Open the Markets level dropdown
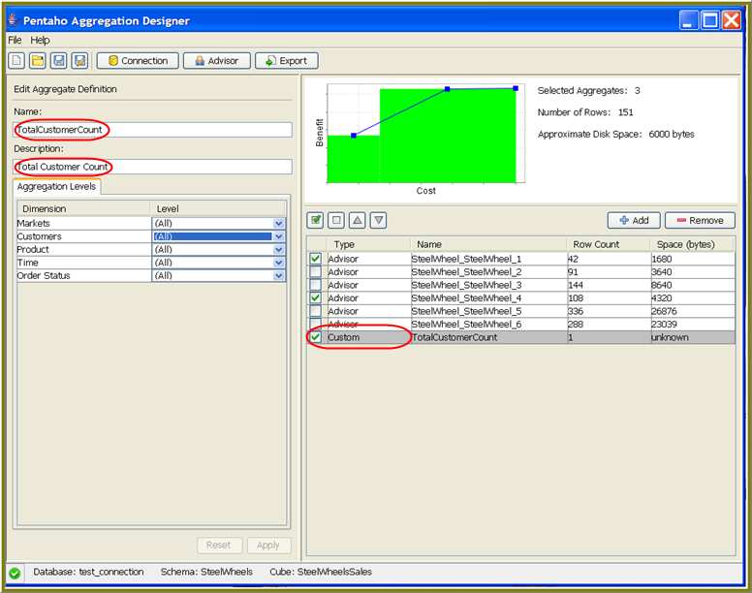 pos(279,224)
